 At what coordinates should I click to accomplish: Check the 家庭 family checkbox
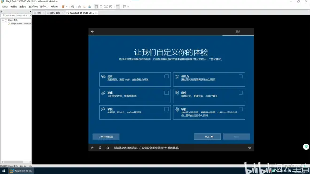coord(240,109)
